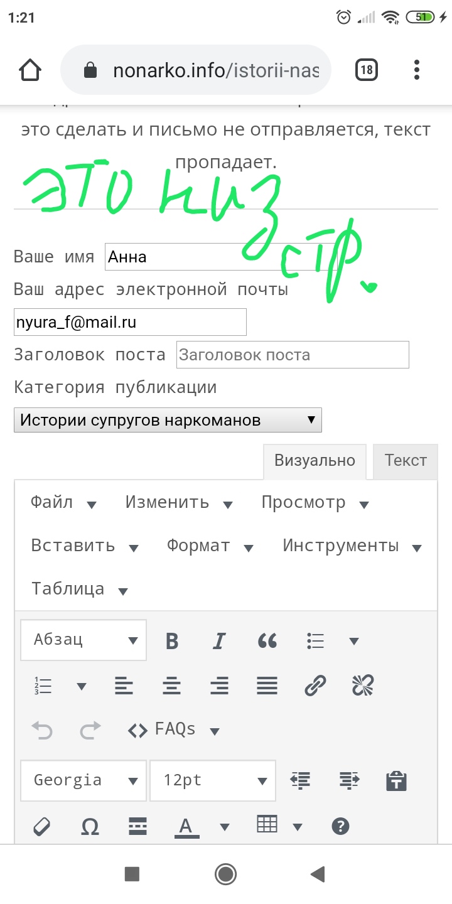Toggle Italic text formatting

(219, 641)
